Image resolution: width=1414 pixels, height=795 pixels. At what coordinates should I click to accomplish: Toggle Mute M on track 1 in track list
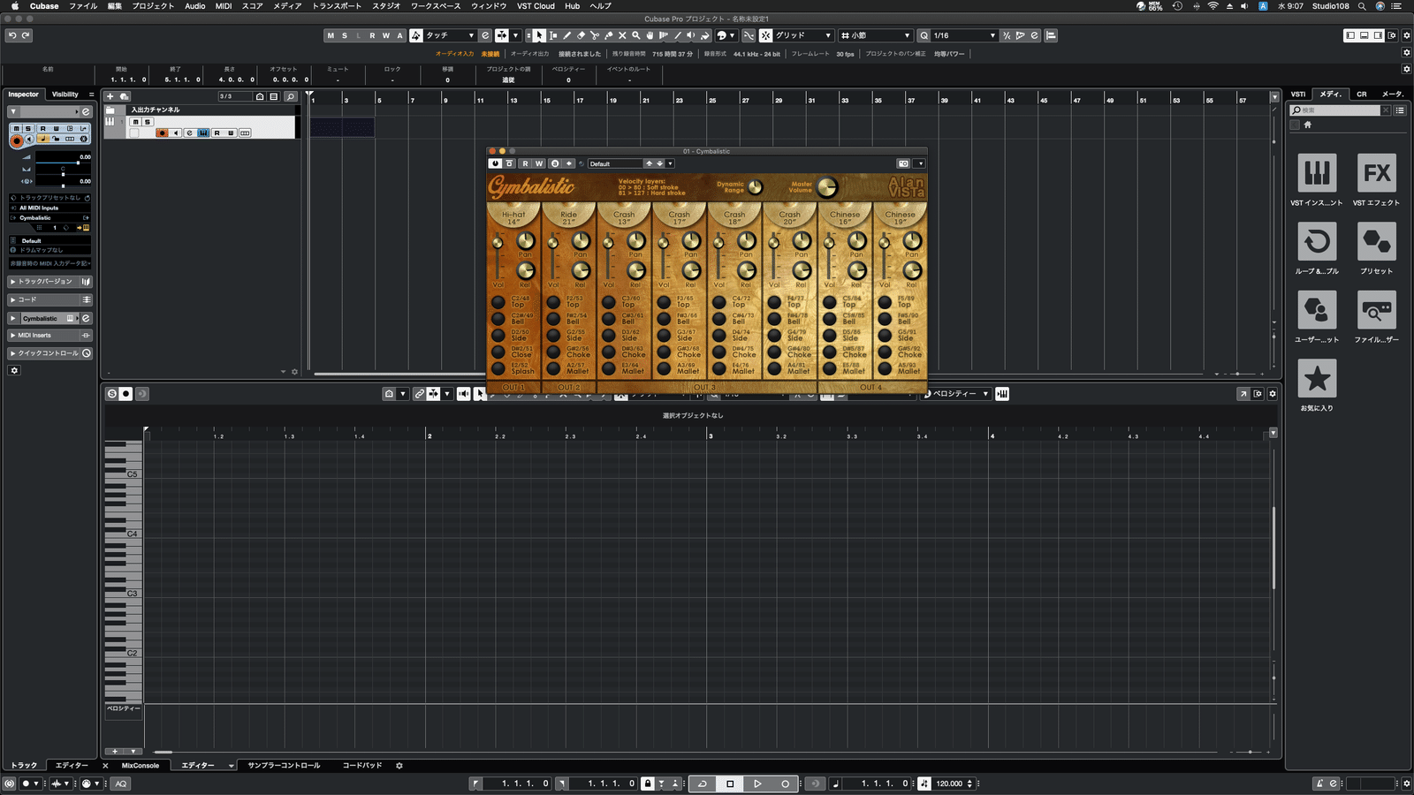[x=135, y=122]
